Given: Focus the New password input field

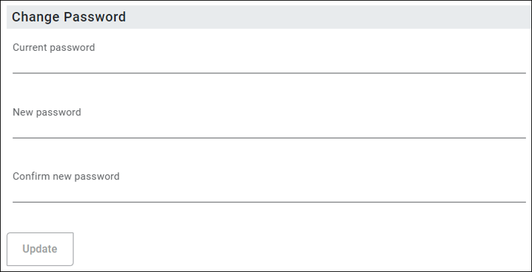Looking at the screenshot, I should pos(269,128).
